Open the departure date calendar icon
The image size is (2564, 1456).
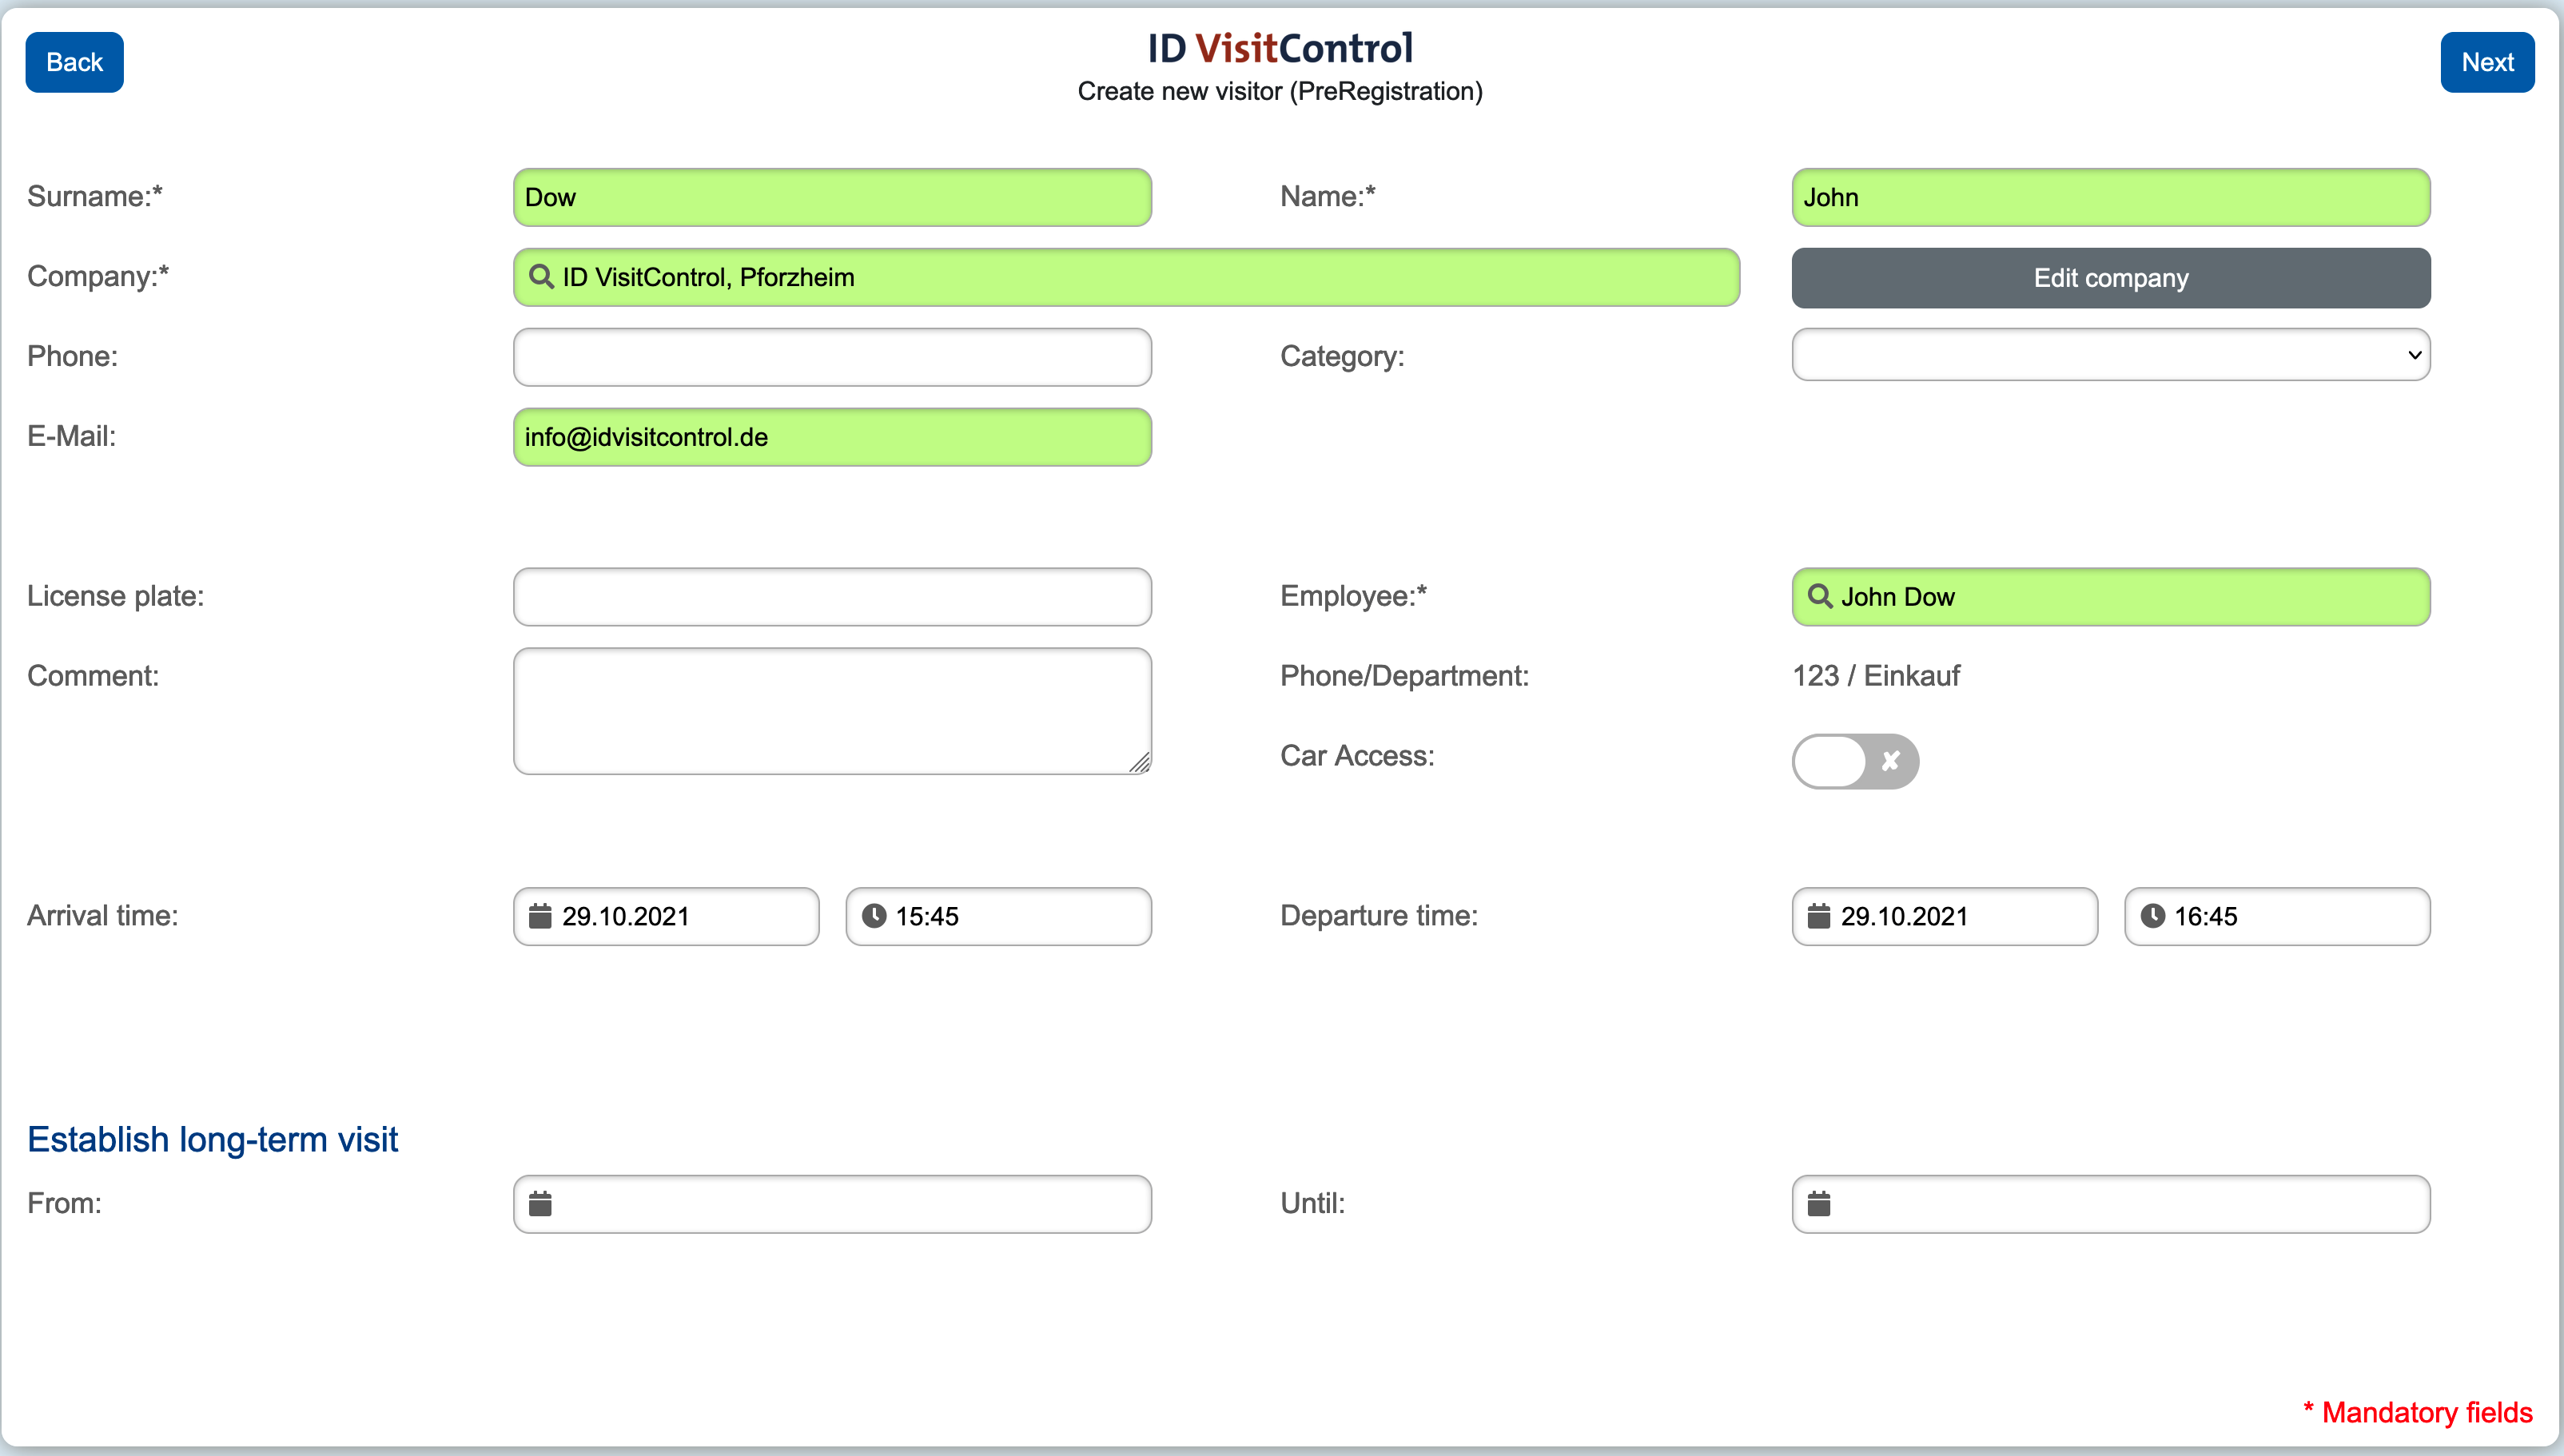[x=1819, y=915]
